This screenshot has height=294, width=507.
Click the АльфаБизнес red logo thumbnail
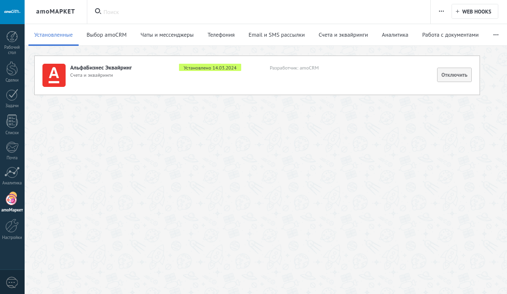[x=54, y=75]
